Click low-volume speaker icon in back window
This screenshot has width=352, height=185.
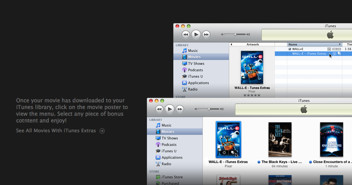point(222,34)
